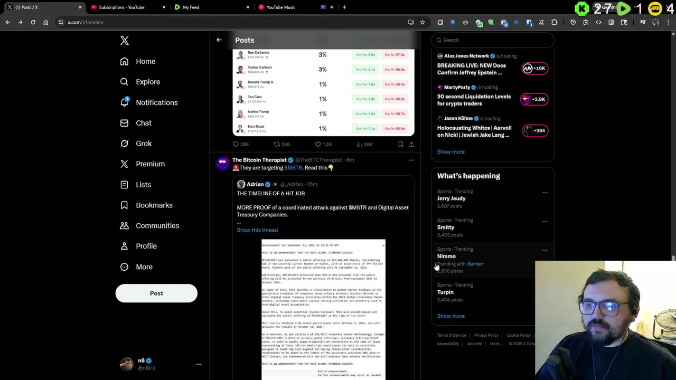Open Bookmarks in the sidebar
Viewport: 676px width, 380px height.
(146, 205)
